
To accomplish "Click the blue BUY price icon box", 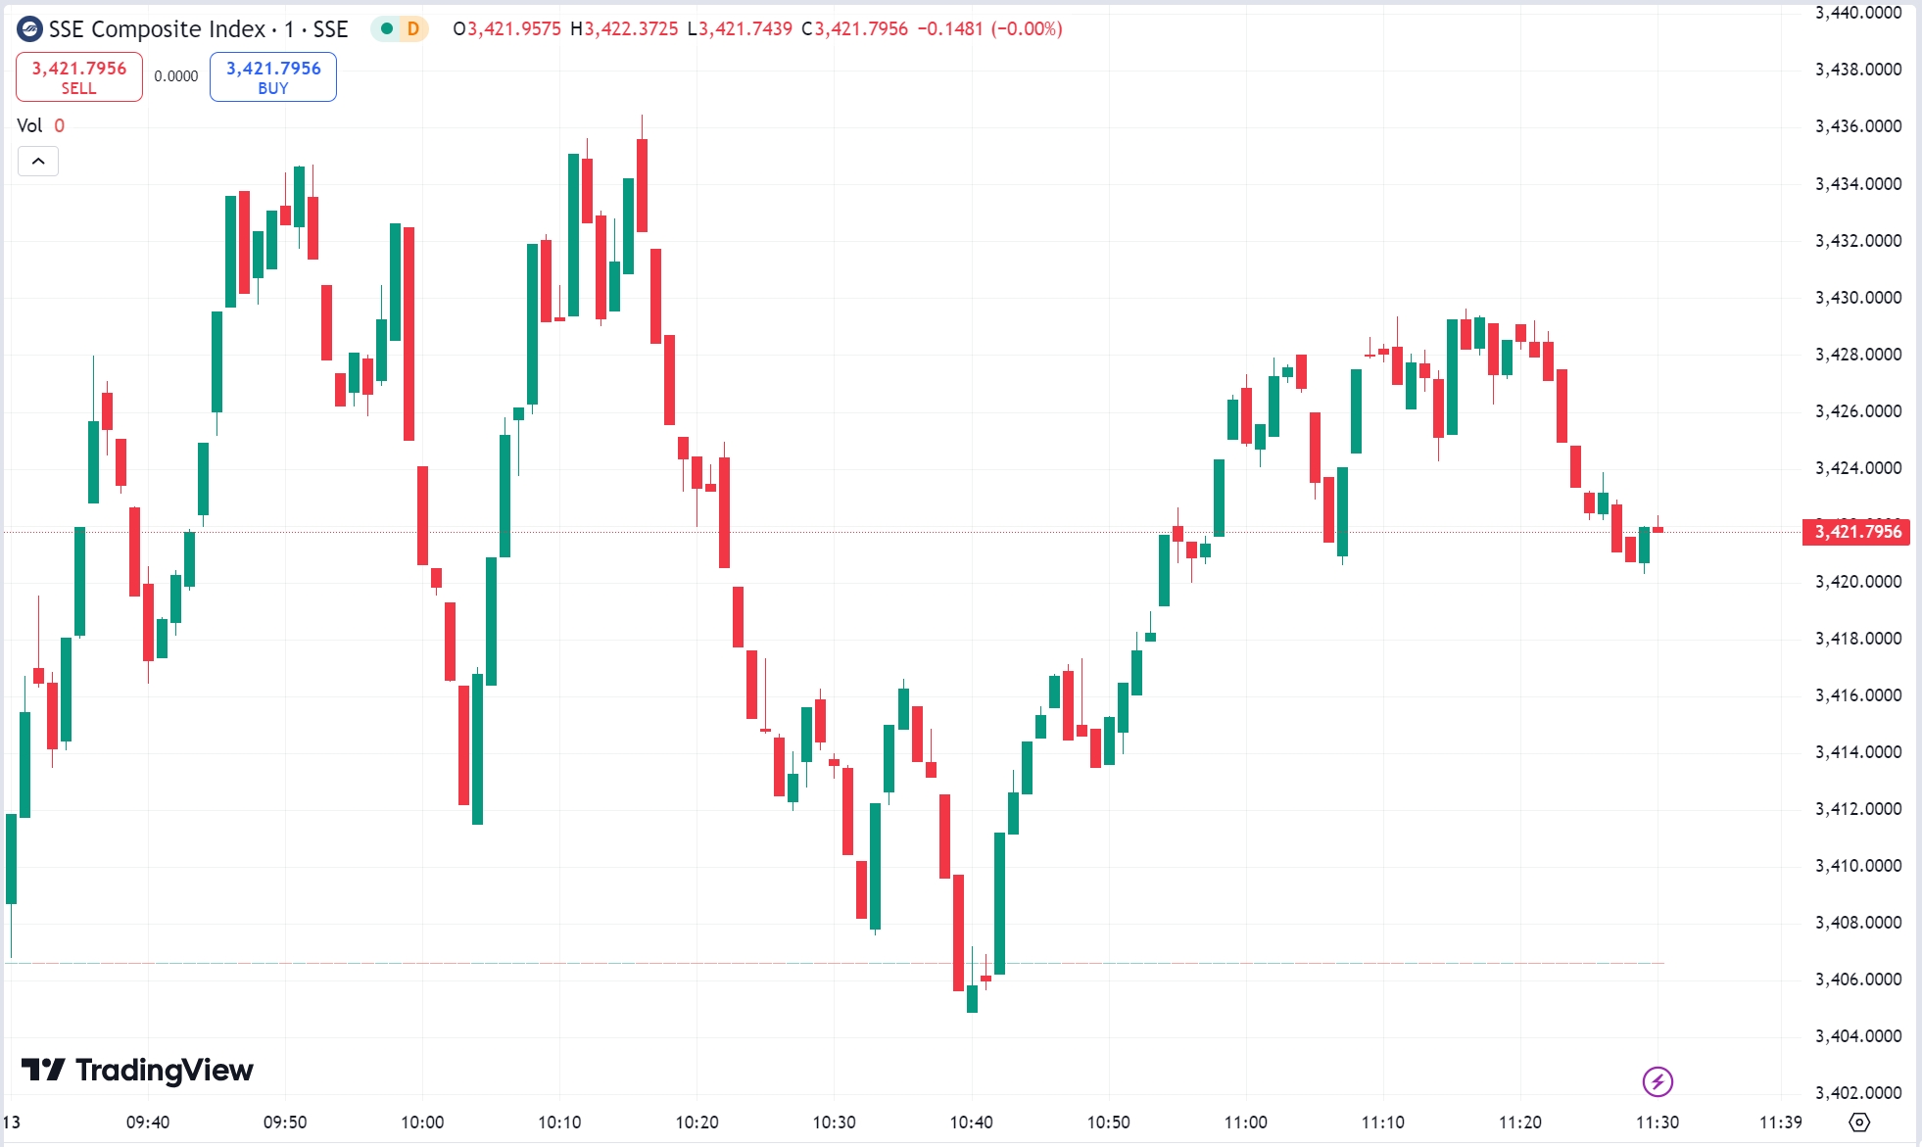I will coord(272,75).
